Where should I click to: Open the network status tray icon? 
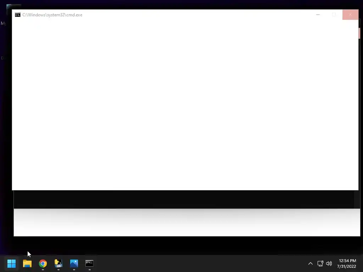pos(320,263)
